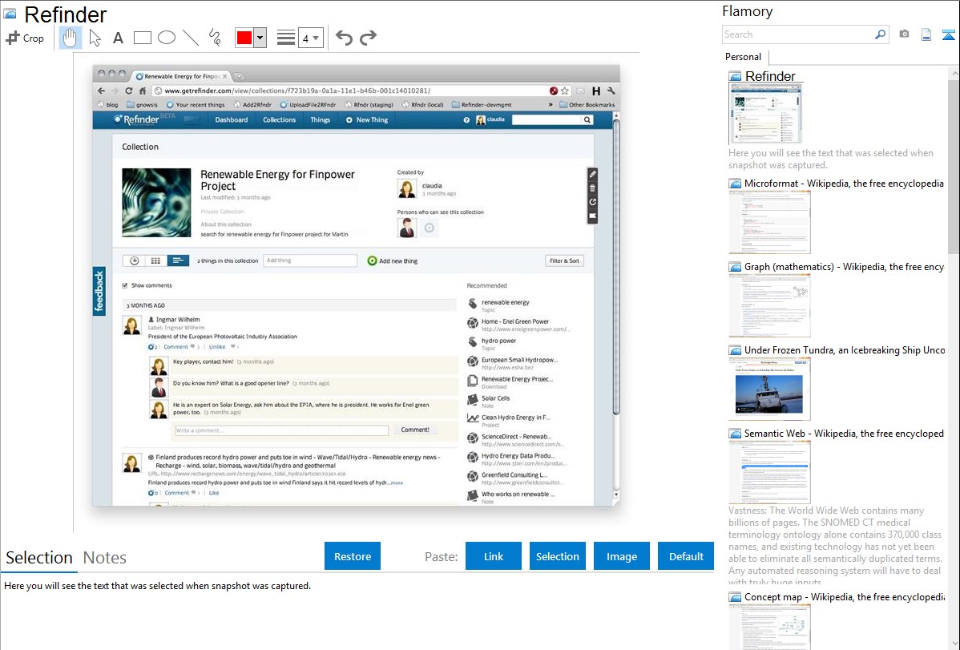Select the Text annotation tool
Viewport: 960px width, 650px height.
[118, 38]
